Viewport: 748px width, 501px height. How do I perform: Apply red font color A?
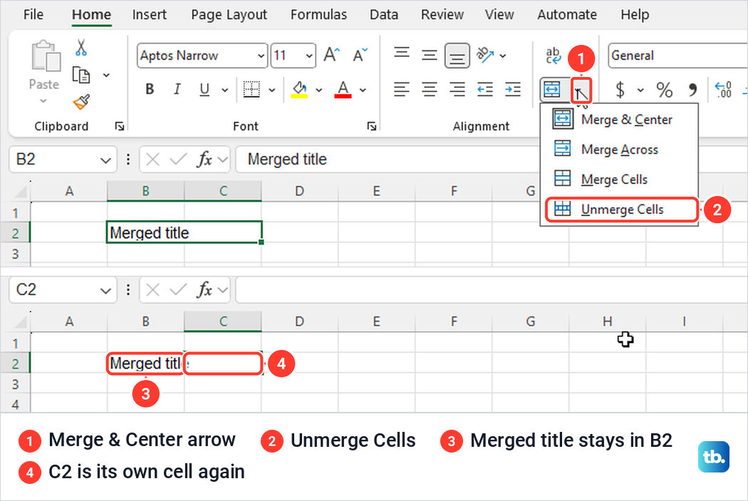tap(343, 89)
